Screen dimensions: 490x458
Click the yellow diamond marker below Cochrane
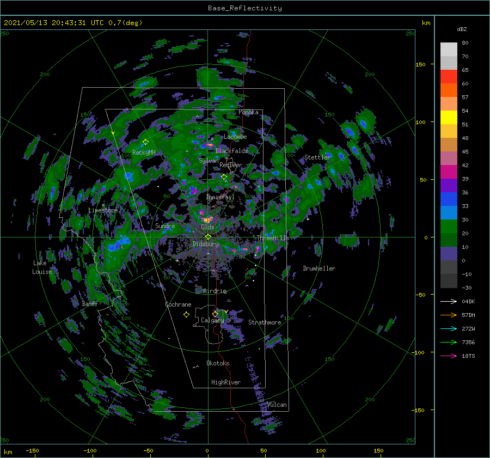pos(186,315)
